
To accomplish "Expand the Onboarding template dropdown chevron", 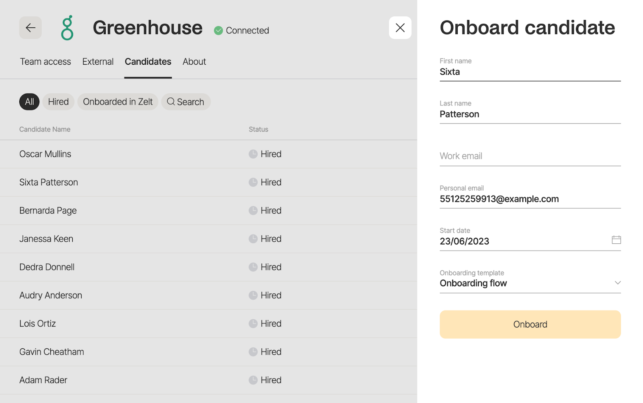I will pos(617,283).
